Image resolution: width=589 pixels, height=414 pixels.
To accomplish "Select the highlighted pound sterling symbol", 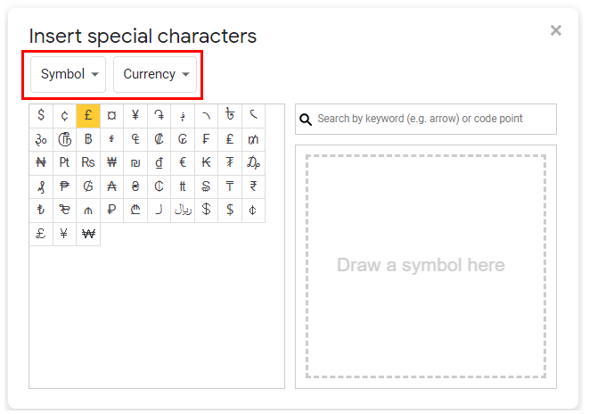I will tap(88, 115).
